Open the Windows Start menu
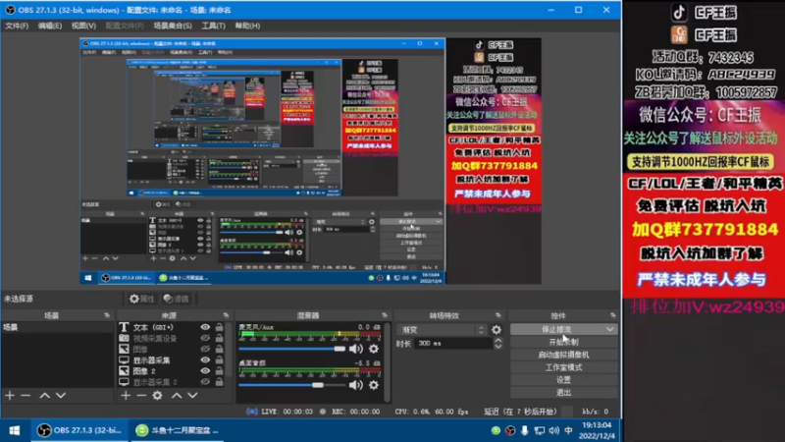The width and height of the screenshot is (785, 442). click(15, 430)
